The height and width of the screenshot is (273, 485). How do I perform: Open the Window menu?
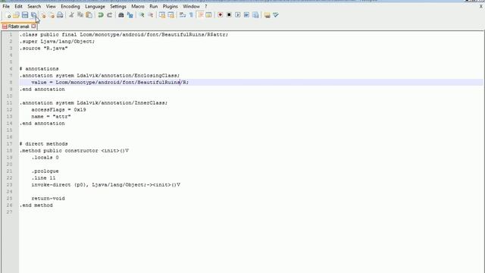point(191,6)
